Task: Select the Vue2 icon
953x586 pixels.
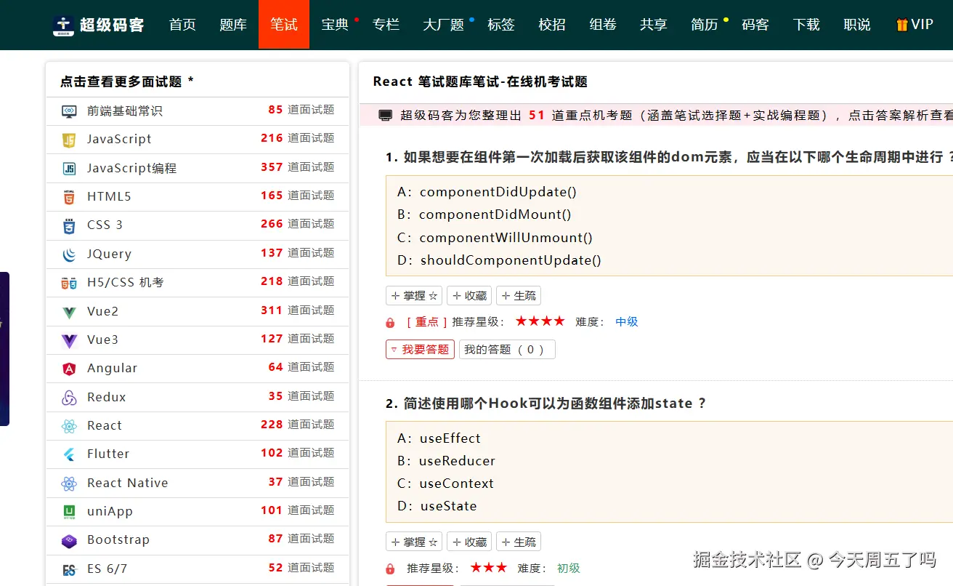Action: point(68,311)
